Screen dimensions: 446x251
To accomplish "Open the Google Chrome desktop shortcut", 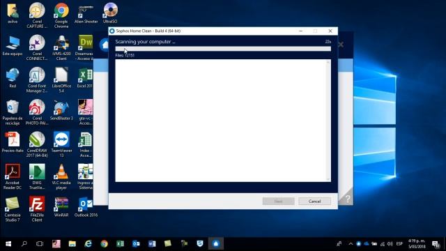I will tap(61, 15).
